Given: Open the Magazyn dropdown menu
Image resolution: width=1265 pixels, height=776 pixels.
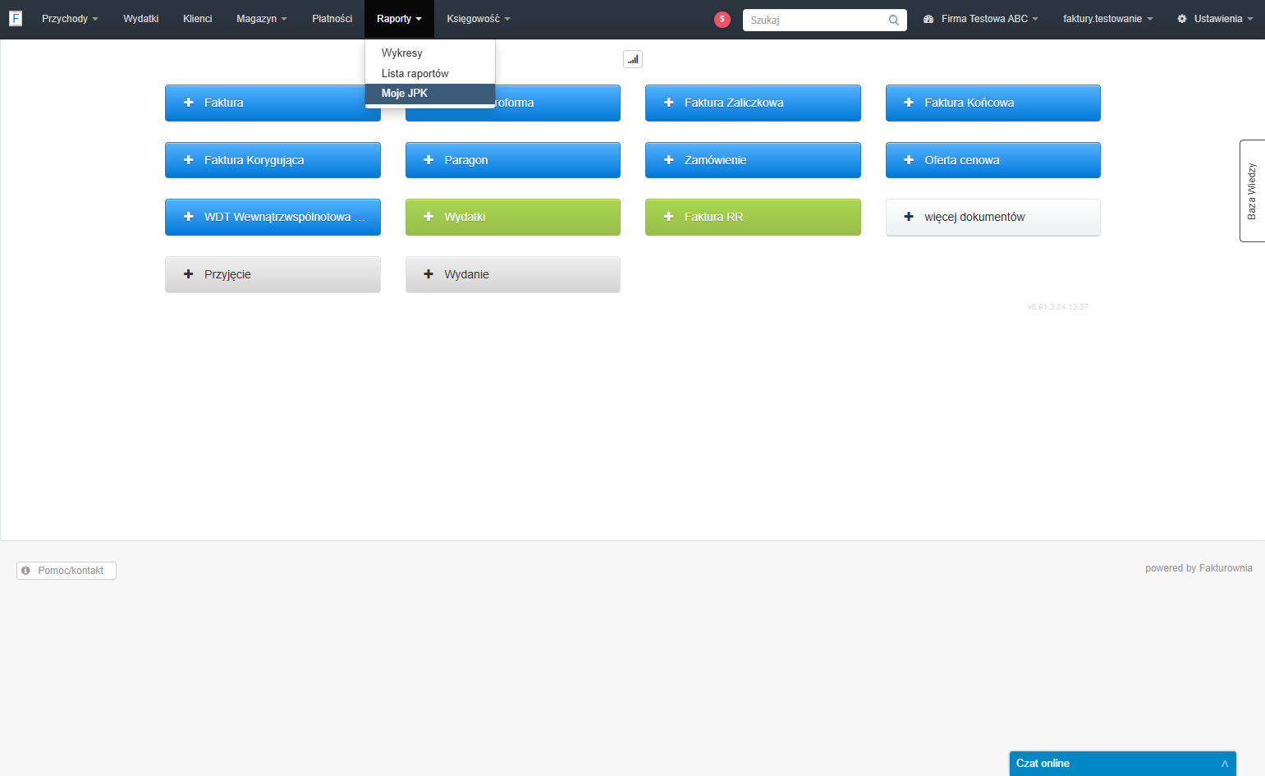Looking at the screenshot, I should pos(261,19).
